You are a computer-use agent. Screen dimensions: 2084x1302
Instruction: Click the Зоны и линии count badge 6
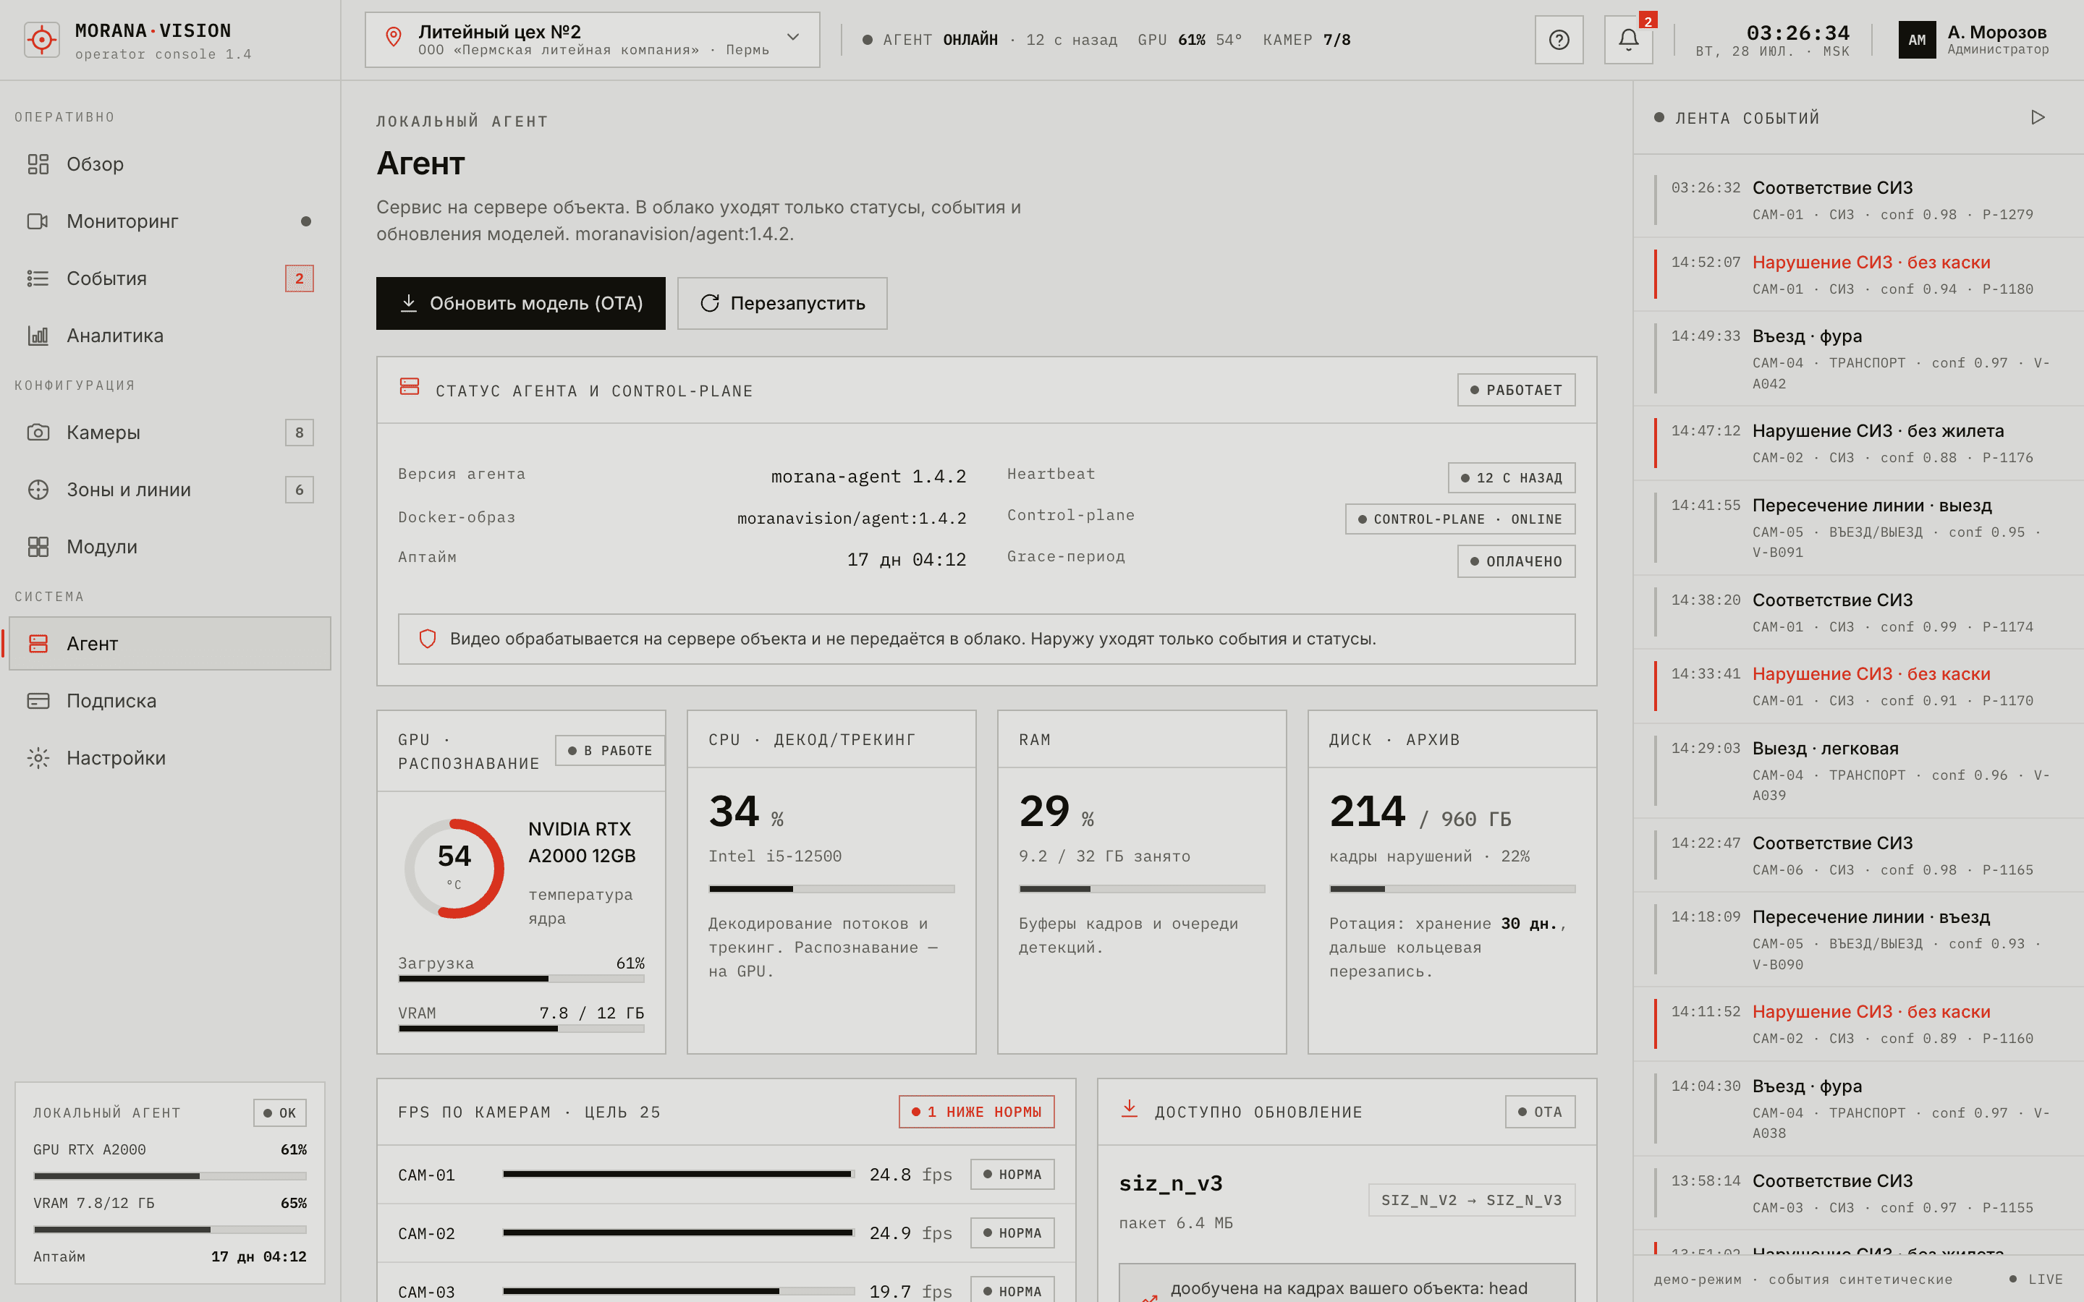point(299,490)
